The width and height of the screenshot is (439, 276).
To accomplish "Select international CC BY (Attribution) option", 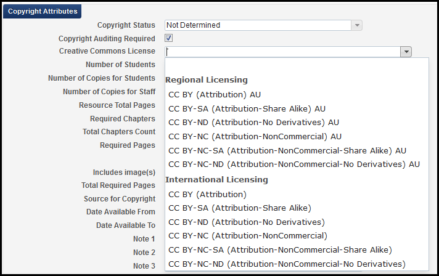I will click(297, 194).
